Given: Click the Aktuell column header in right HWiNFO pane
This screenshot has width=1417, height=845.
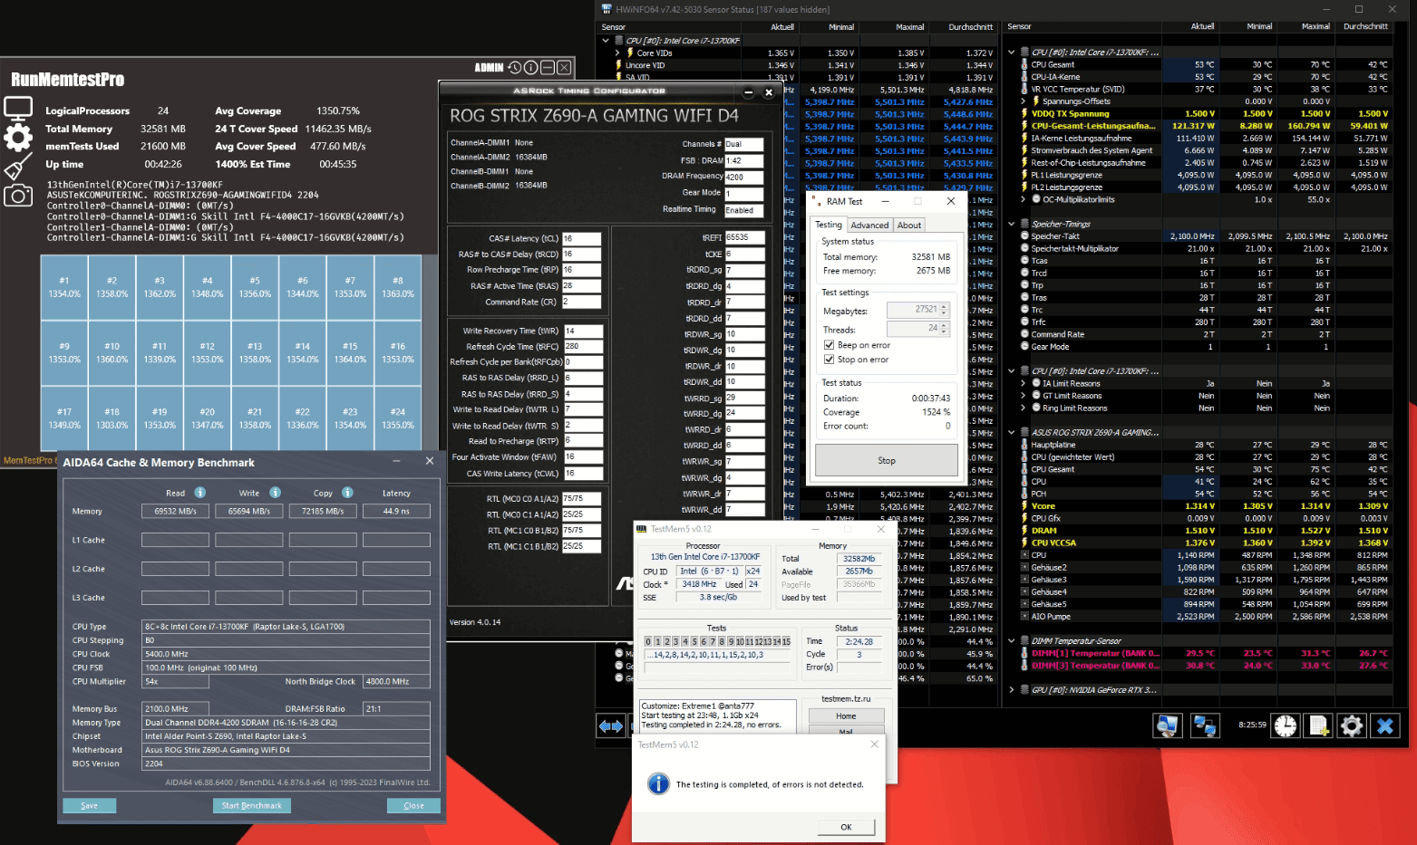Looking at the screenshot, I should [1202, 26].
